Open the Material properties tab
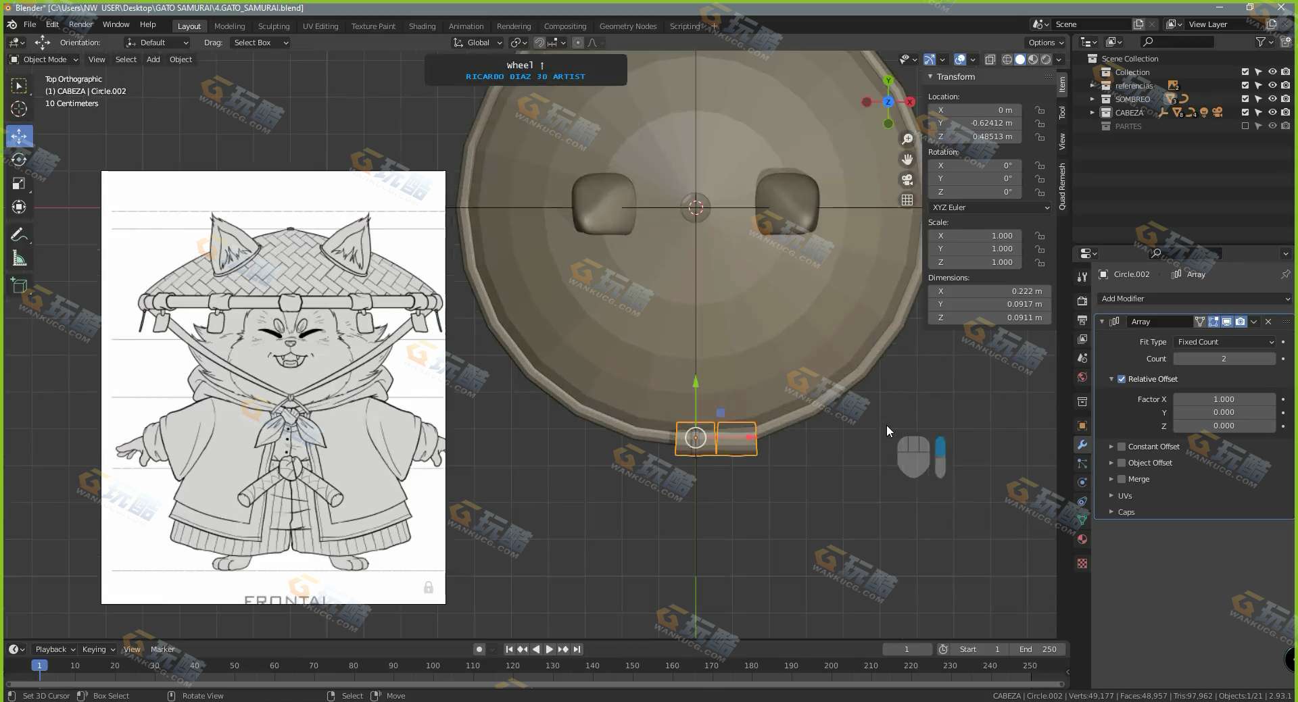Screen dimensions: 1298x702 pyautogui.click(x=1082, y=539)
